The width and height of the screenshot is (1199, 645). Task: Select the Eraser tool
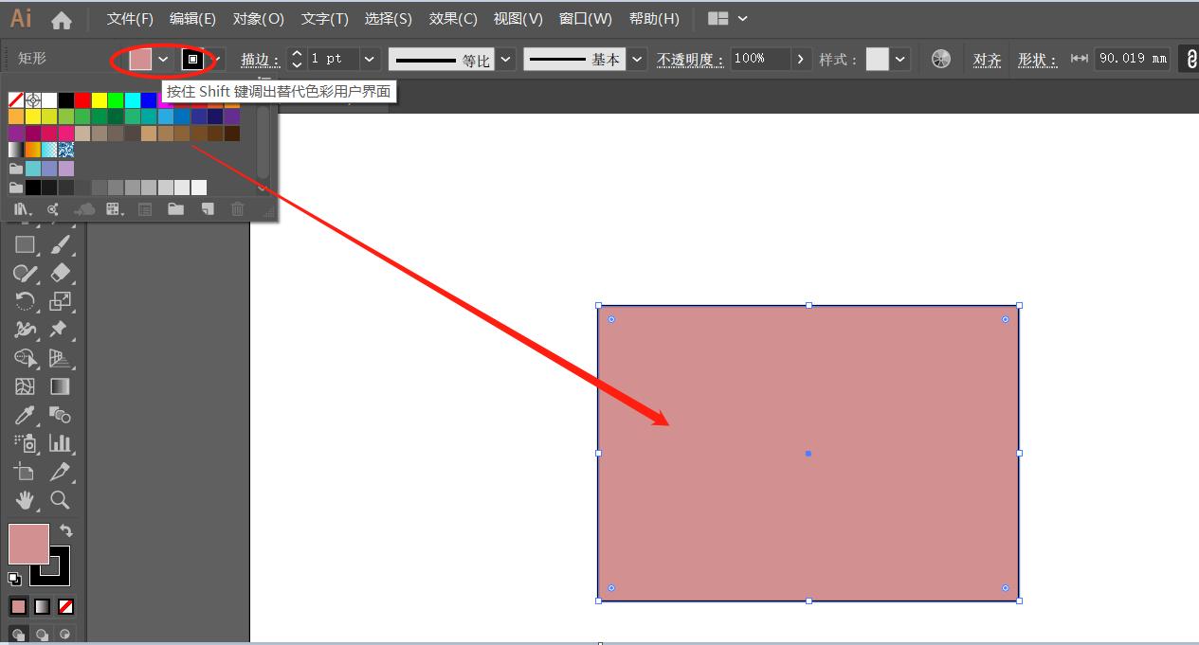pos(60,273)
